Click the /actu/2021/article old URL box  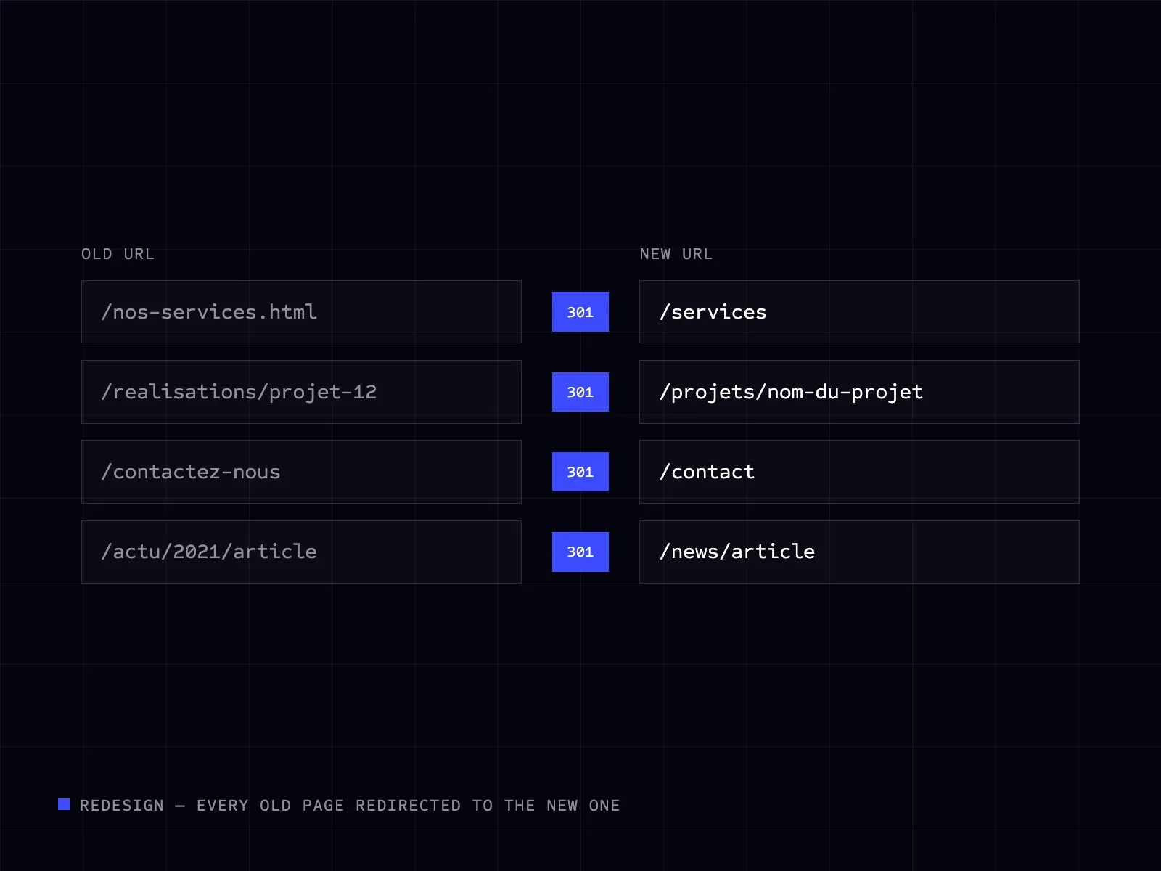coord(301,552)
